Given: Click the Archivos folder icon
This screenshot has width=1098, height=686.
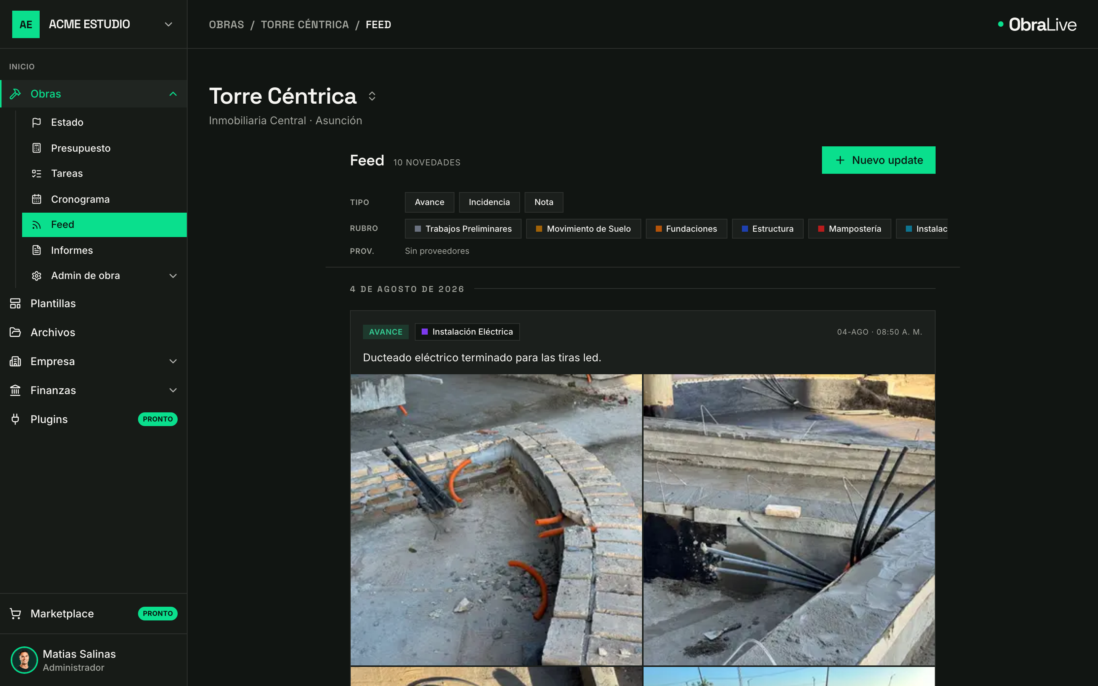Looking at the screenshot, I should (15, 333).
